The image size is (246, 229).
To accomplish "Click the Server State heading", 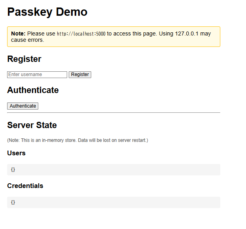I will click(32, 125).
